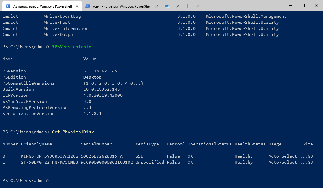
Task: Click the KINGSTON SV300S37A120G disk name
Action: point(50,156)
